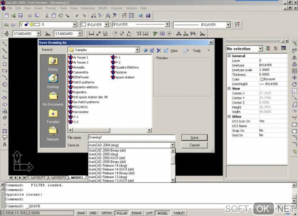Click the Undo arrow icon
This screenshot has height=216, width=298.
pyautogui.click(x=77, y=16)
